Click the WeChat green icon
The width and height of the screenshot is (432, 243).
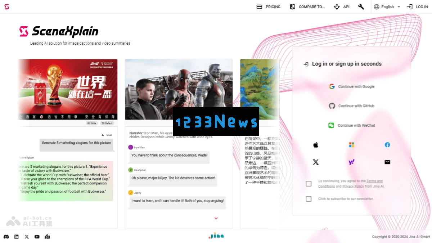pos(331,125)
